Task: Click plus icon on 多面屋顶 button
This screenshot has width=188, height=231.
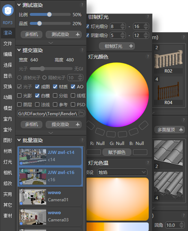Action: tap(181, 130)
